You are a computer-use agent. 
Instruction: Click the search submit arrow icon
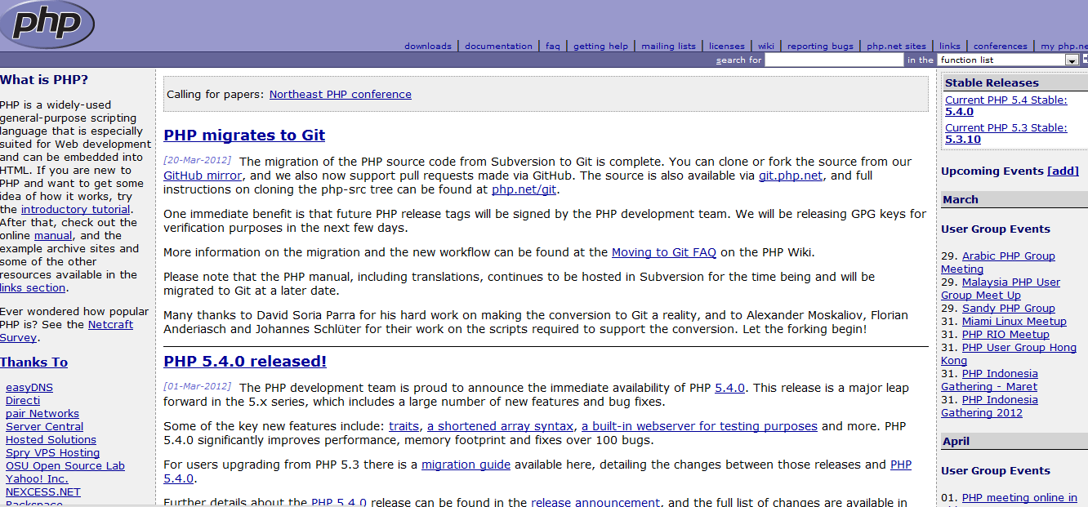1085,60
